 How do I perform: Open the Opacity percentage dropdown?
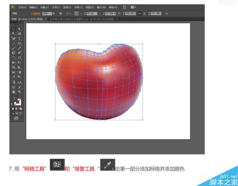[x=54, y=13]
